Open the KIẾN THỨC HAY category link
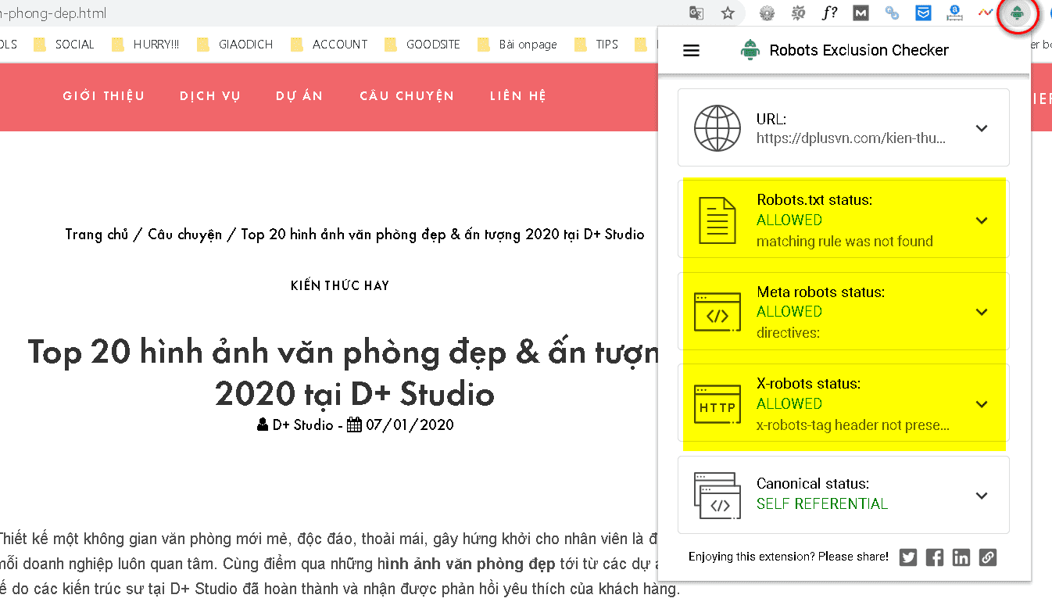1052x609 pixels. tap(340, 285)
